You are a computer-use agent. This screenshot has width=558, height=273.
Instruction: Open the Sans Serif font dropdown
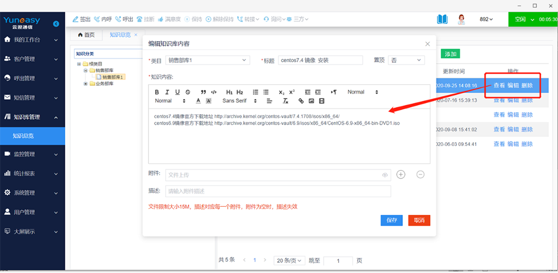pyautogui.click(x=239, y=101)
